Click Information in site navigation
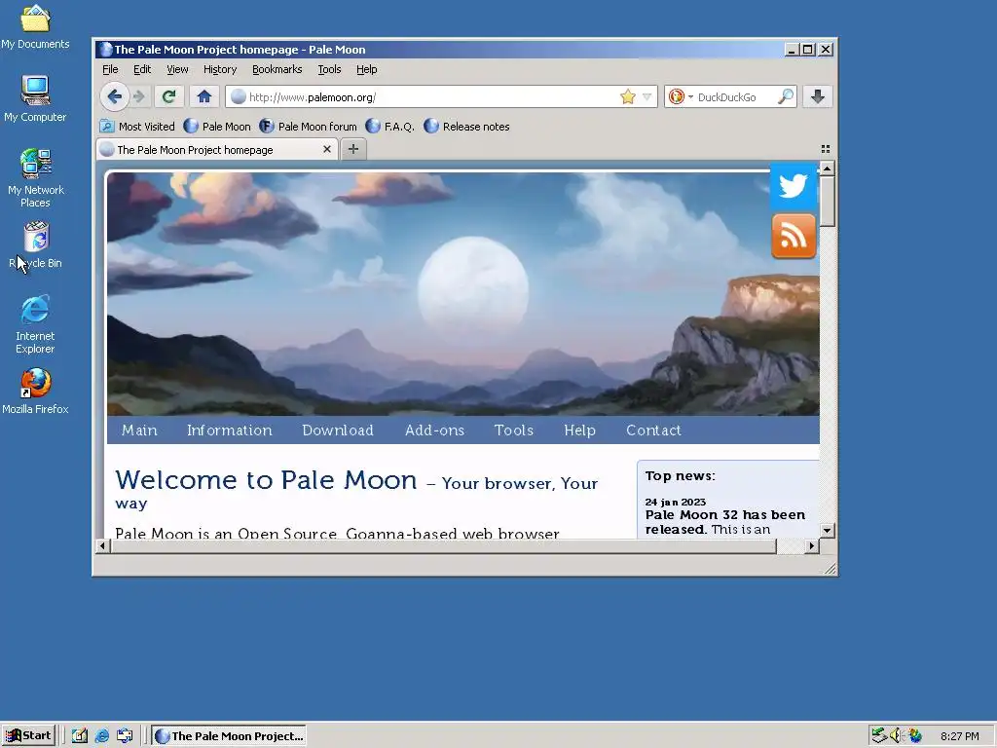Image resolution: width=997 pixels, height=748 pixels. [230, 430]
